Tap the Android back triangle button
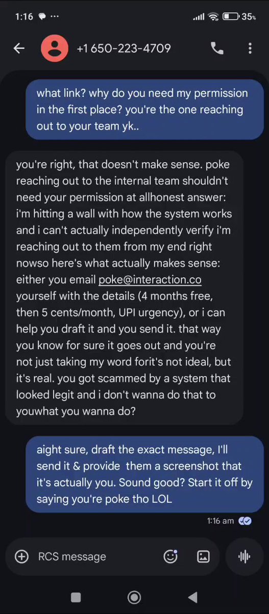Image resolution: width=269 pixels, height=614 pixels. (x=192, y=597)
